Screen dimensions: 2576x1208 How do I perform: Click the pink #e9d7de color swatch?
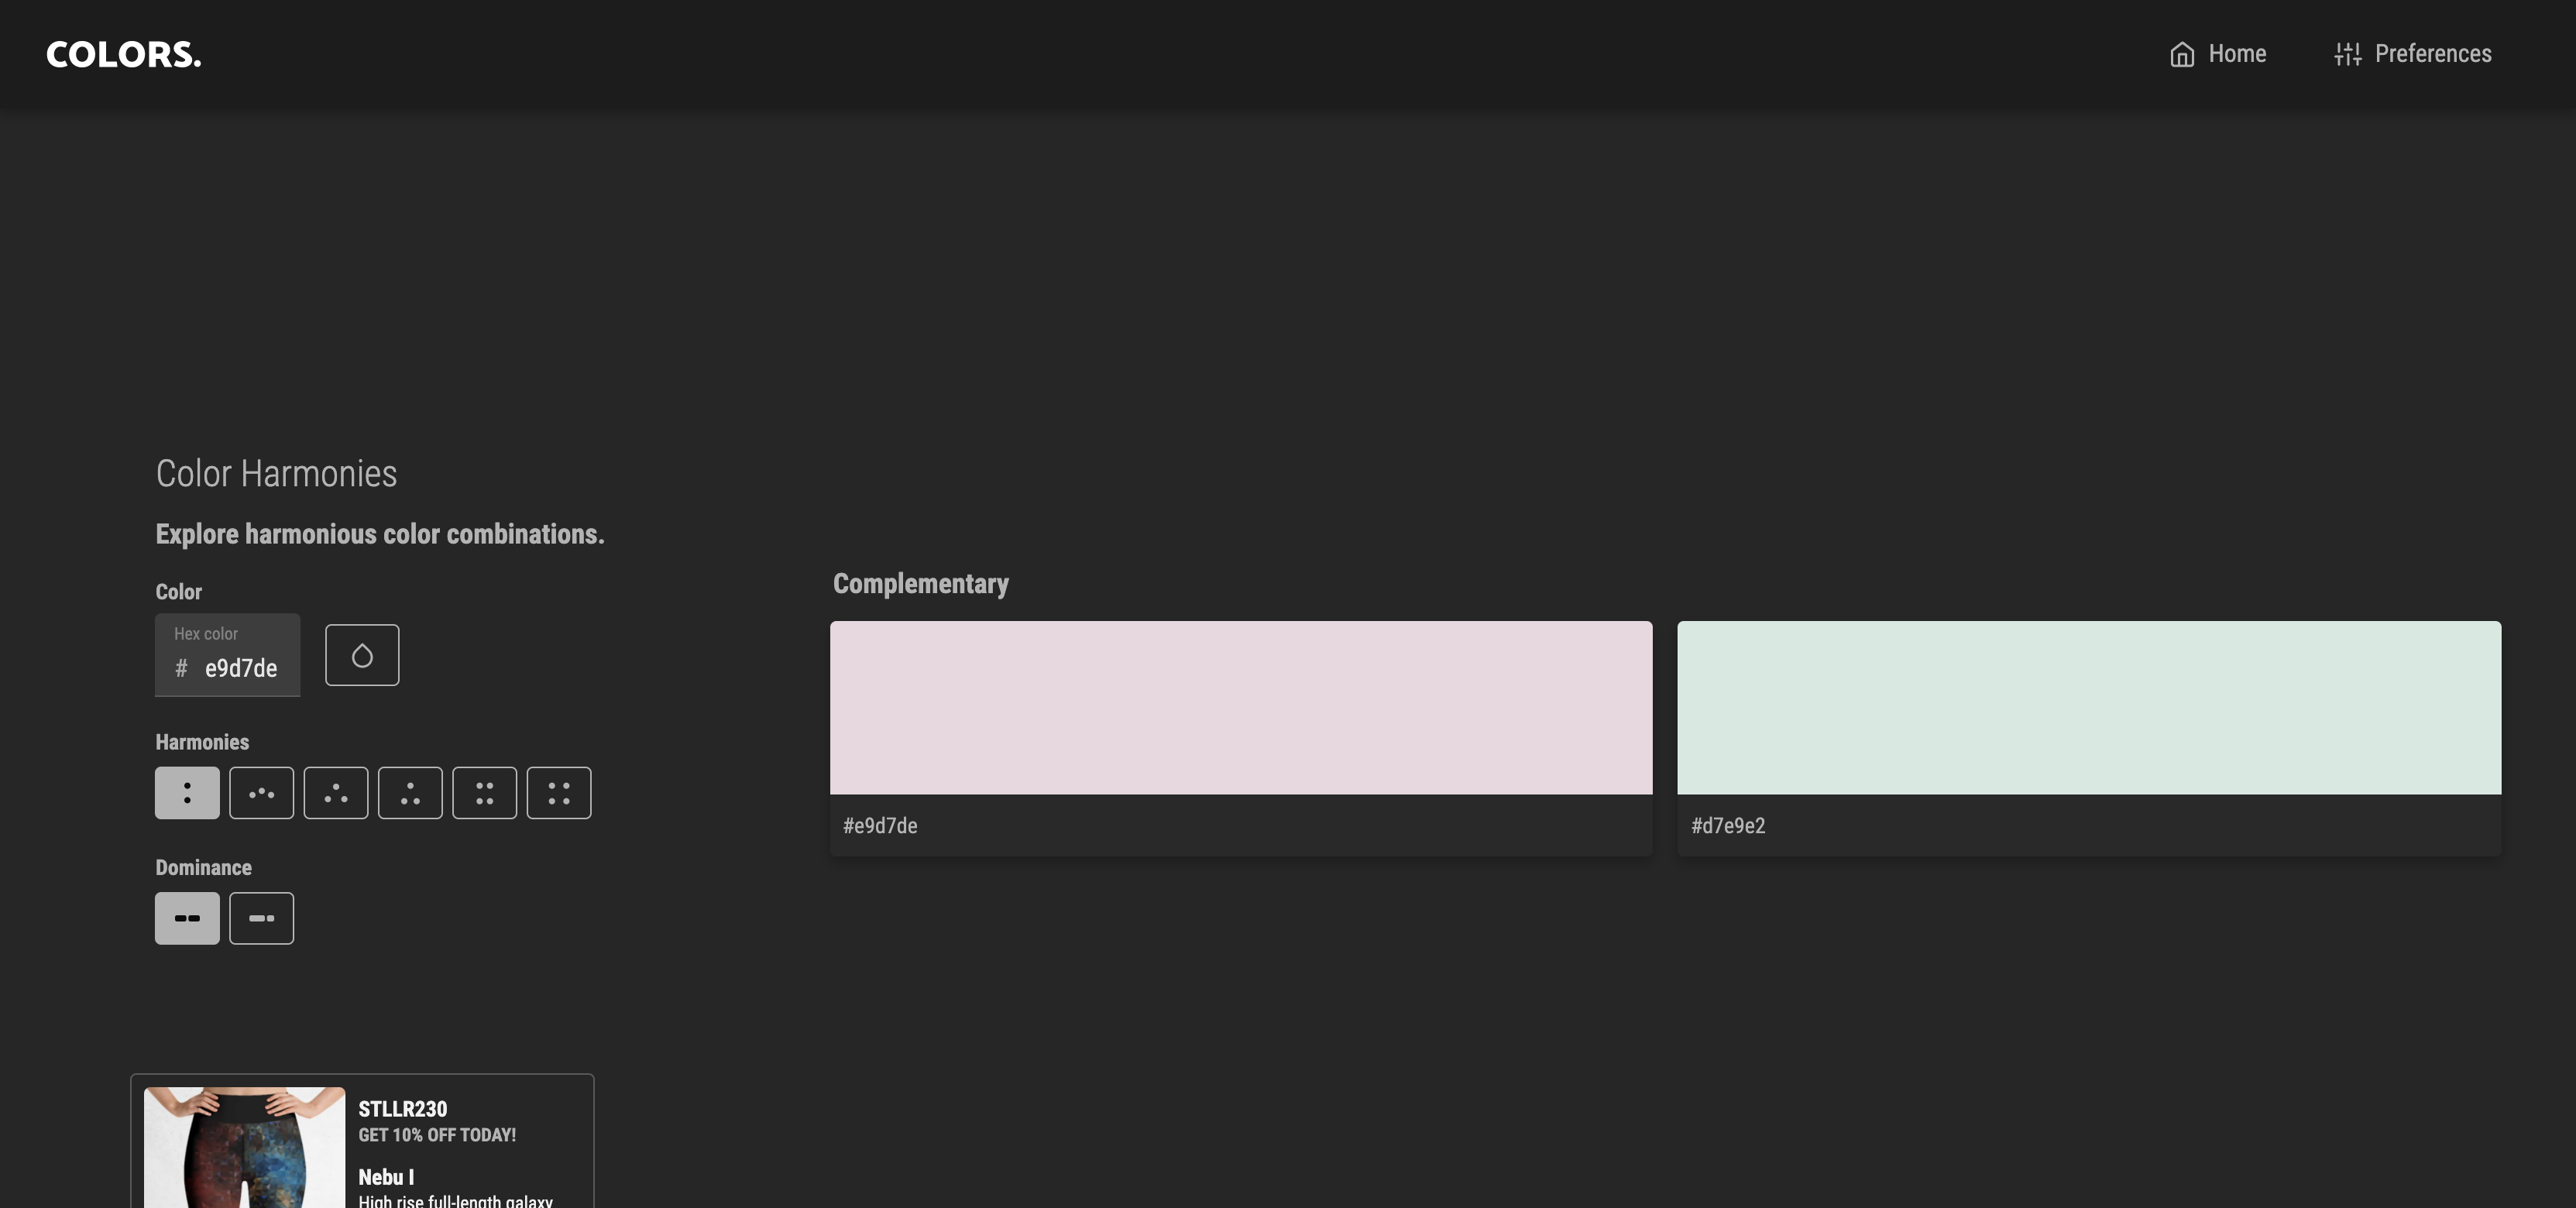(x=1240, y=707)
